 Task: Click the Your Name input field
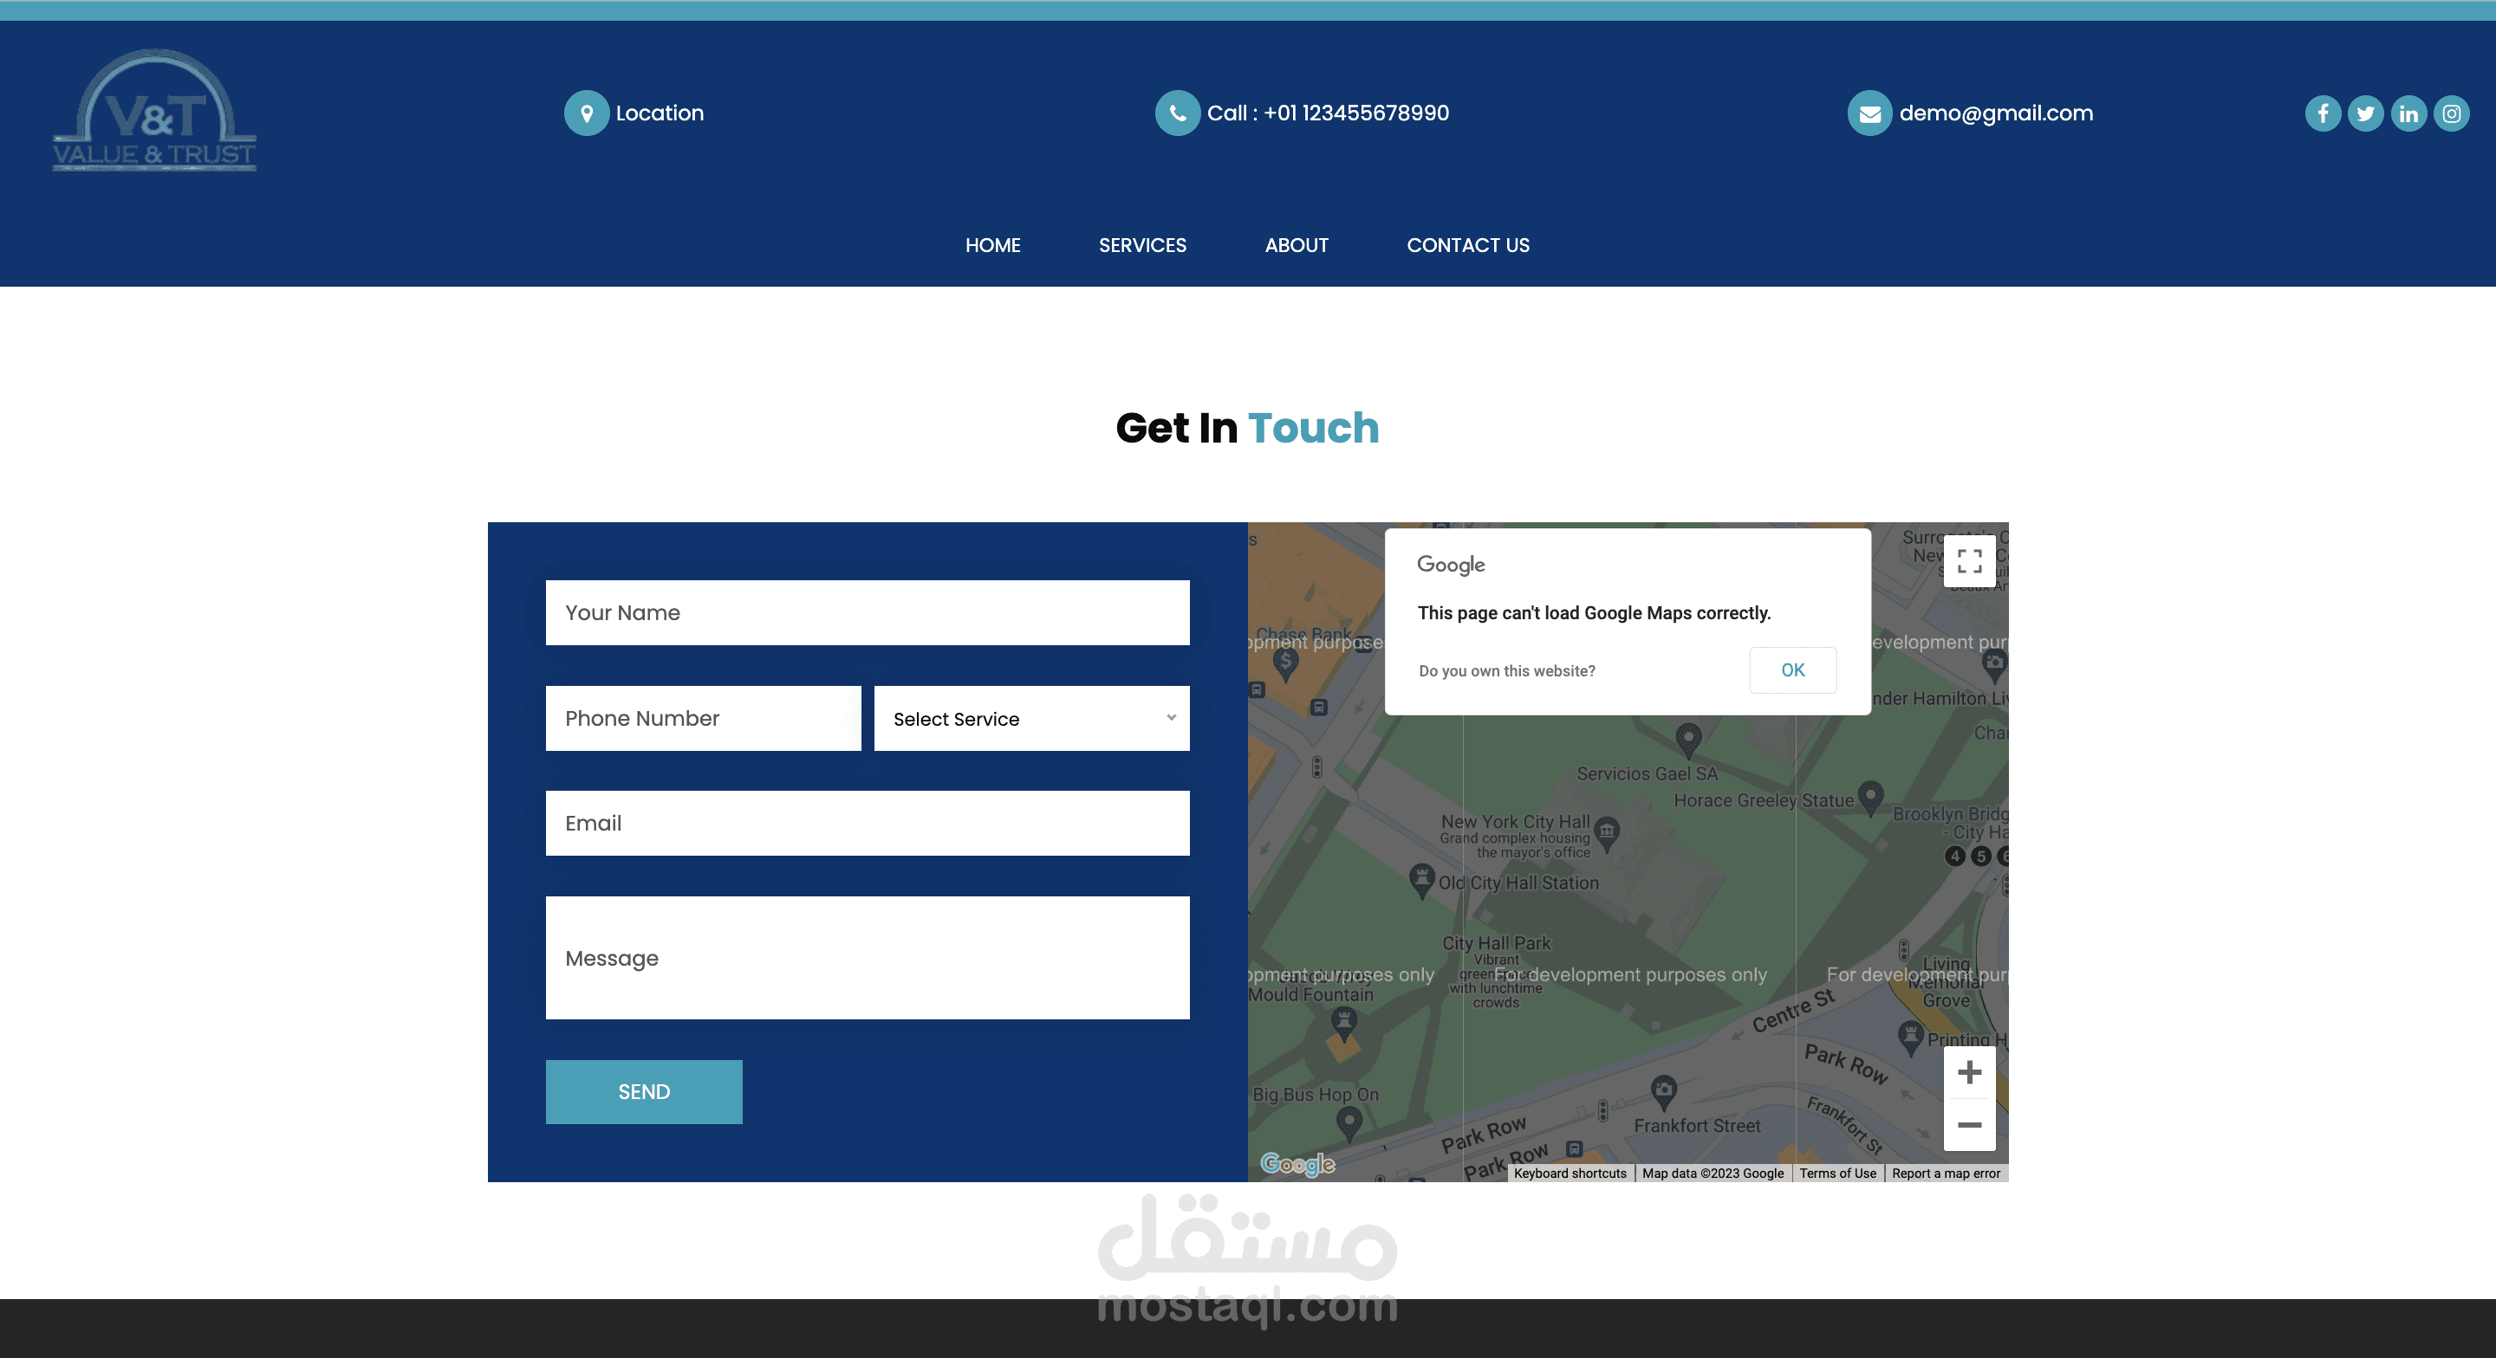[x=868, y=613]
